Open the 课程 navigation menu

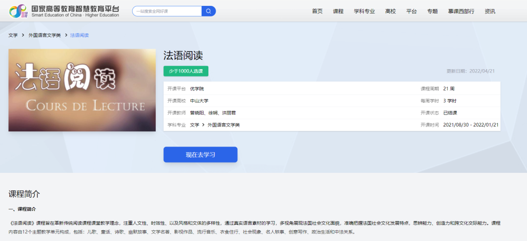pos(338,11)
